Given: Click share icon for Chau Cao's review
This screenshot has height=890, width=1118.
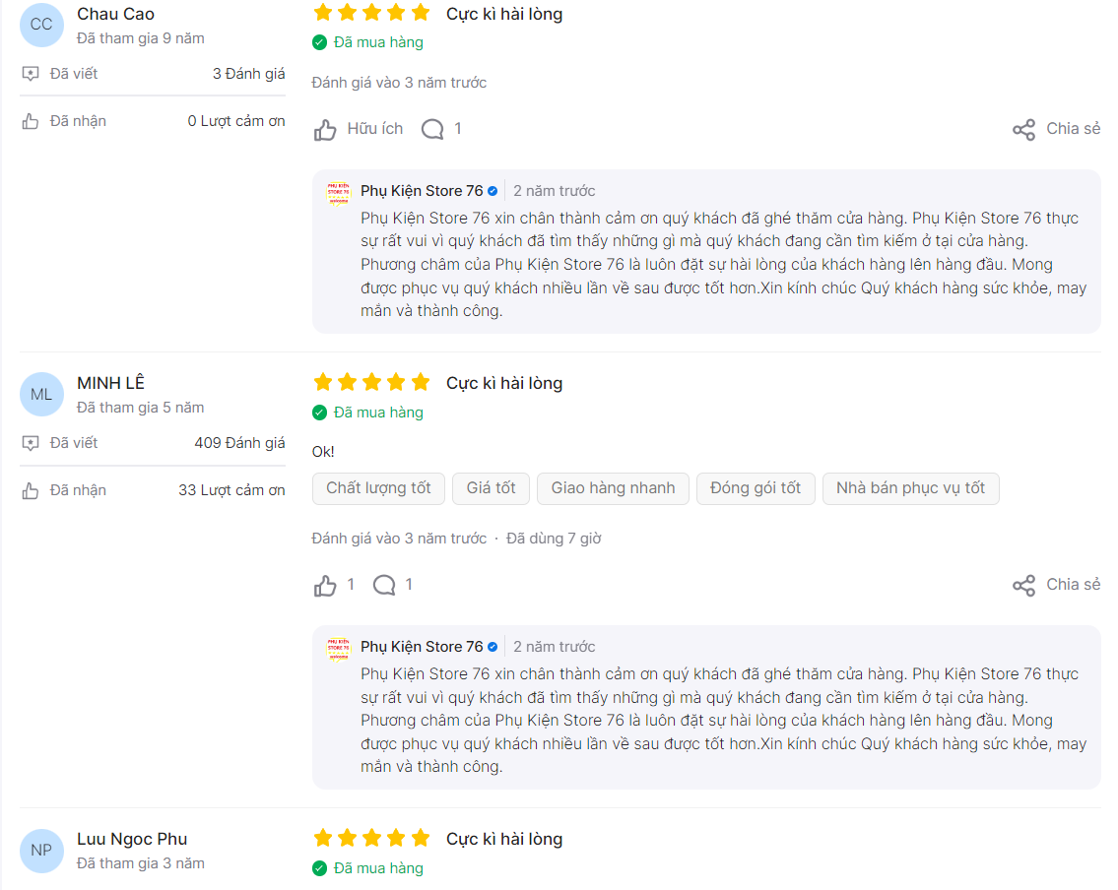Looking at the screenshot, I should [x=1023, y=130].
